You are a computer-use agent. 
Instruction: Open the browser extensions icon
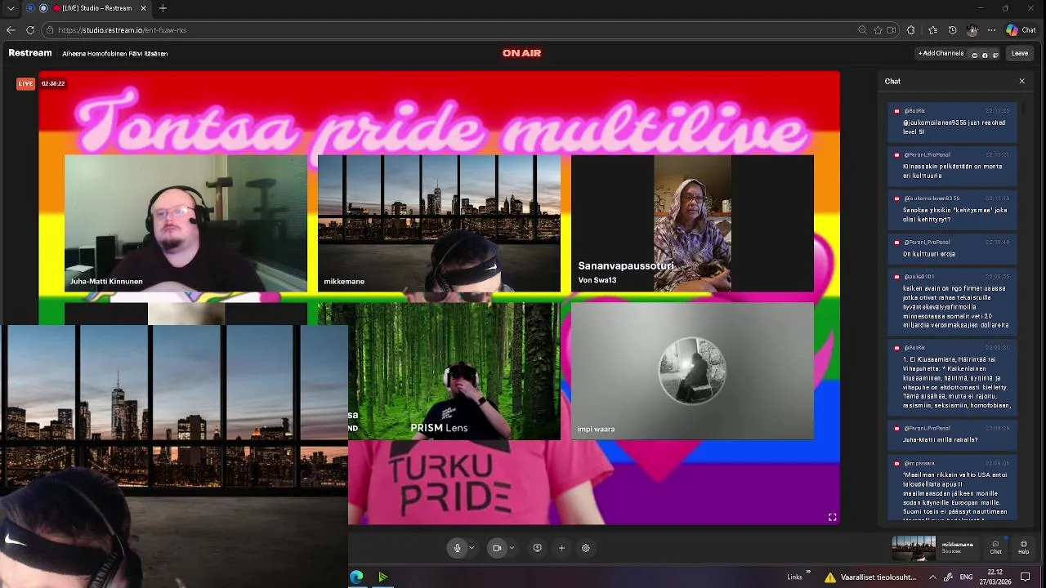coord(911,30)
